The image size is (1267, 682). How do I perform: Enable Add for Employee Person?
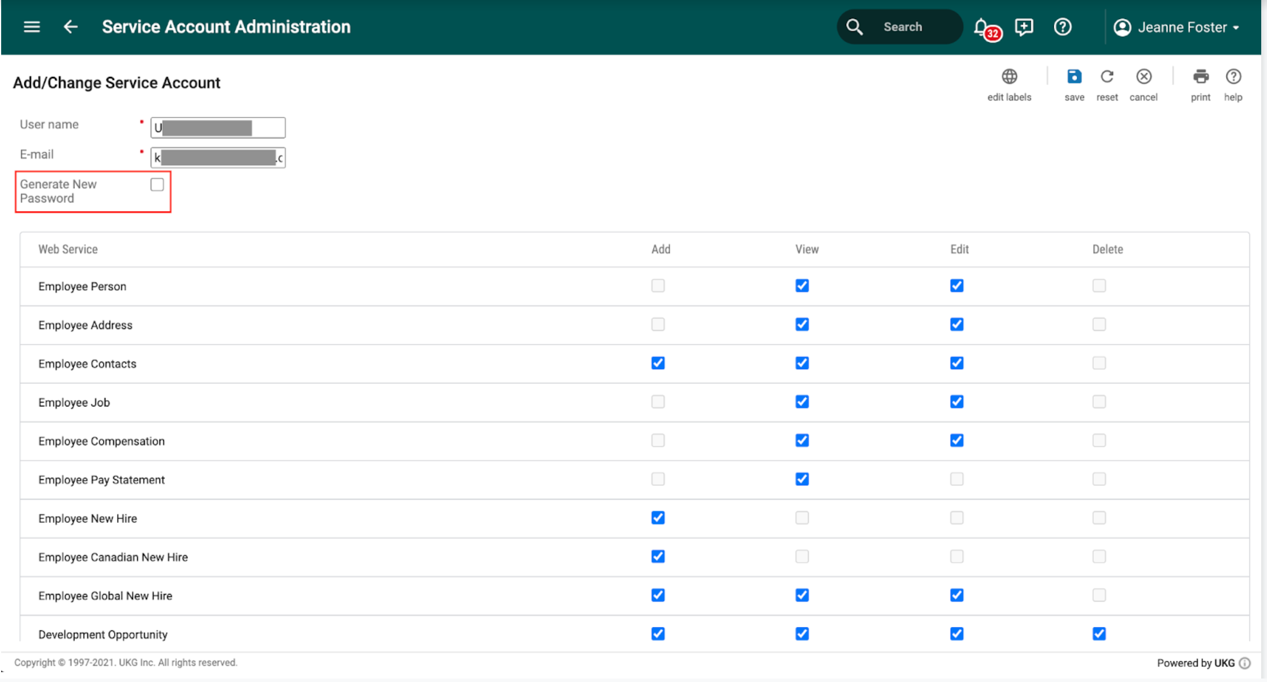658,286
